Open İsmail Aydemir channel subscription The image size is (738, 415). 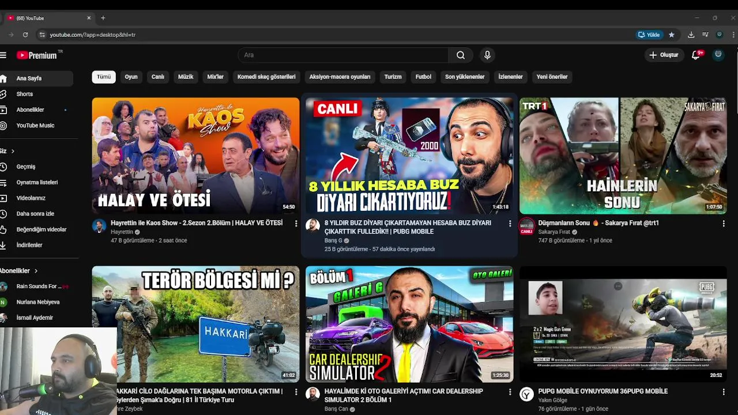click(36, 318)
